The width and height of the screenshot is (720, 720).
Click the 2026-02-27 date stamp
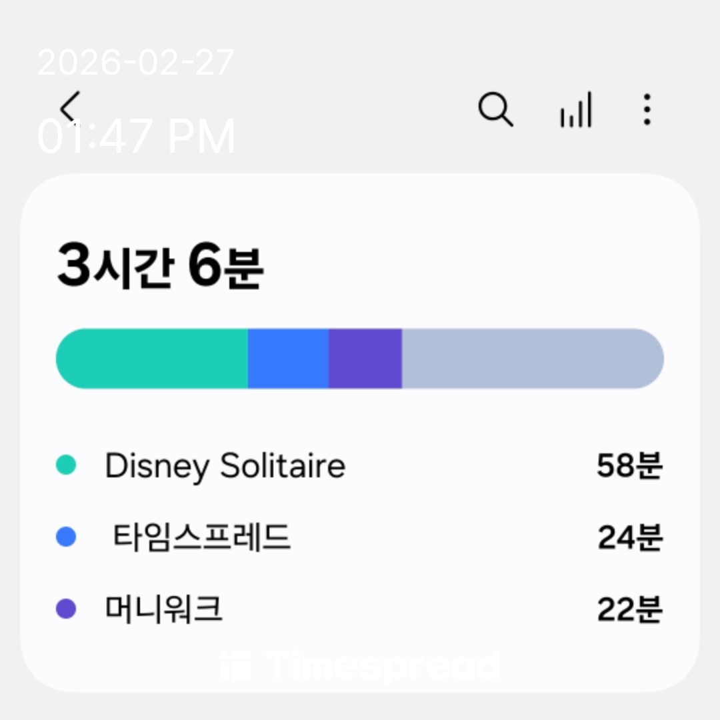pyautogui.click(x=136, y=63)
